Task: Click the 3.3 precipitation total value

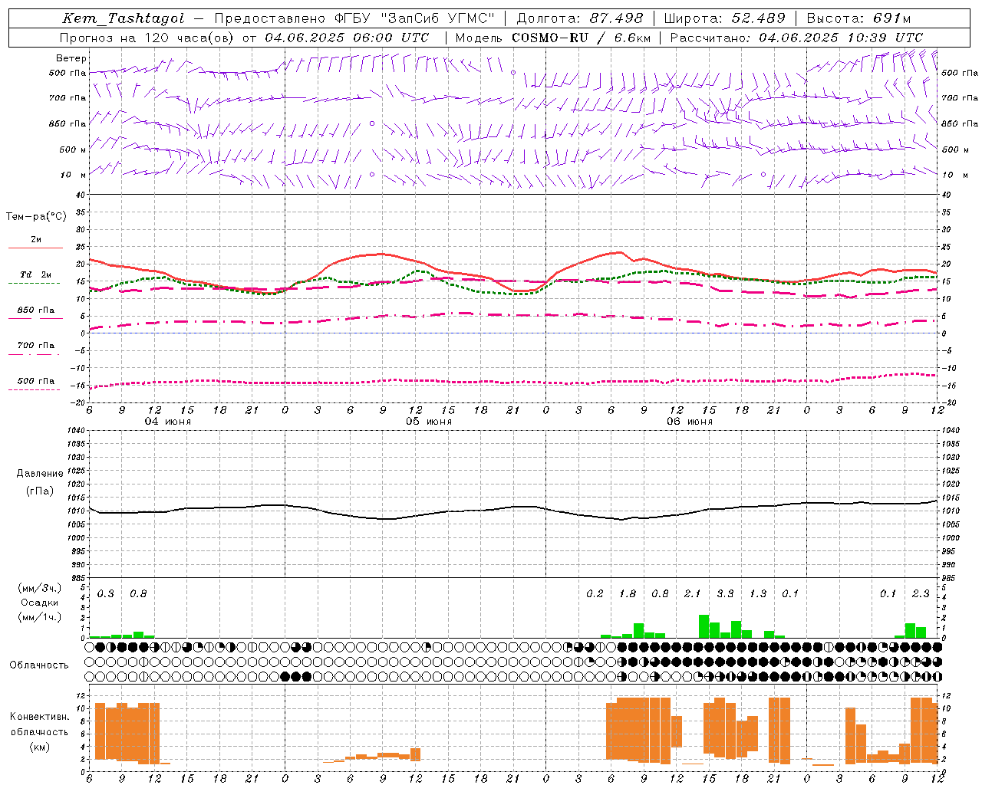Action: click(x=725, y=594)
